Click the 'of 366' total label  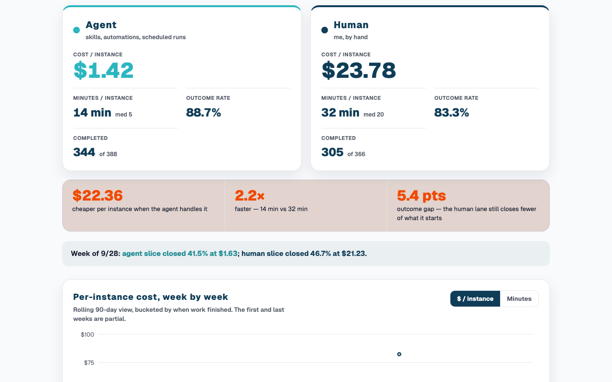(356, 154)
